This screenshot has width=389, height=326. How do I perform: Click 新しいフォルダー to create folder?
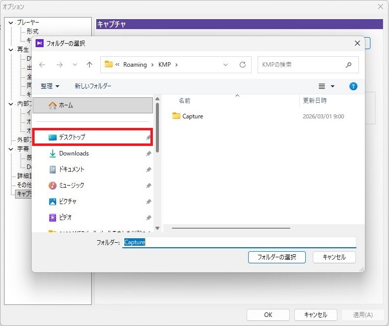pos(93,86)
